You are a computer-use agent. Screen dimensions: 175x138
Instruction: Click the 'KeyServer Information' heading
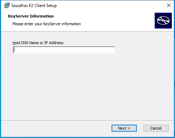point(31,16)
